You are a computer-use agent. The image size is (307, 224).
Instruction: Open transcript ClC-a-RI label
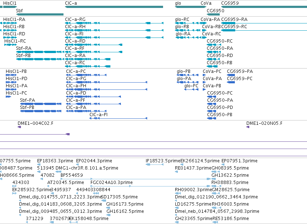coord(74,34)
